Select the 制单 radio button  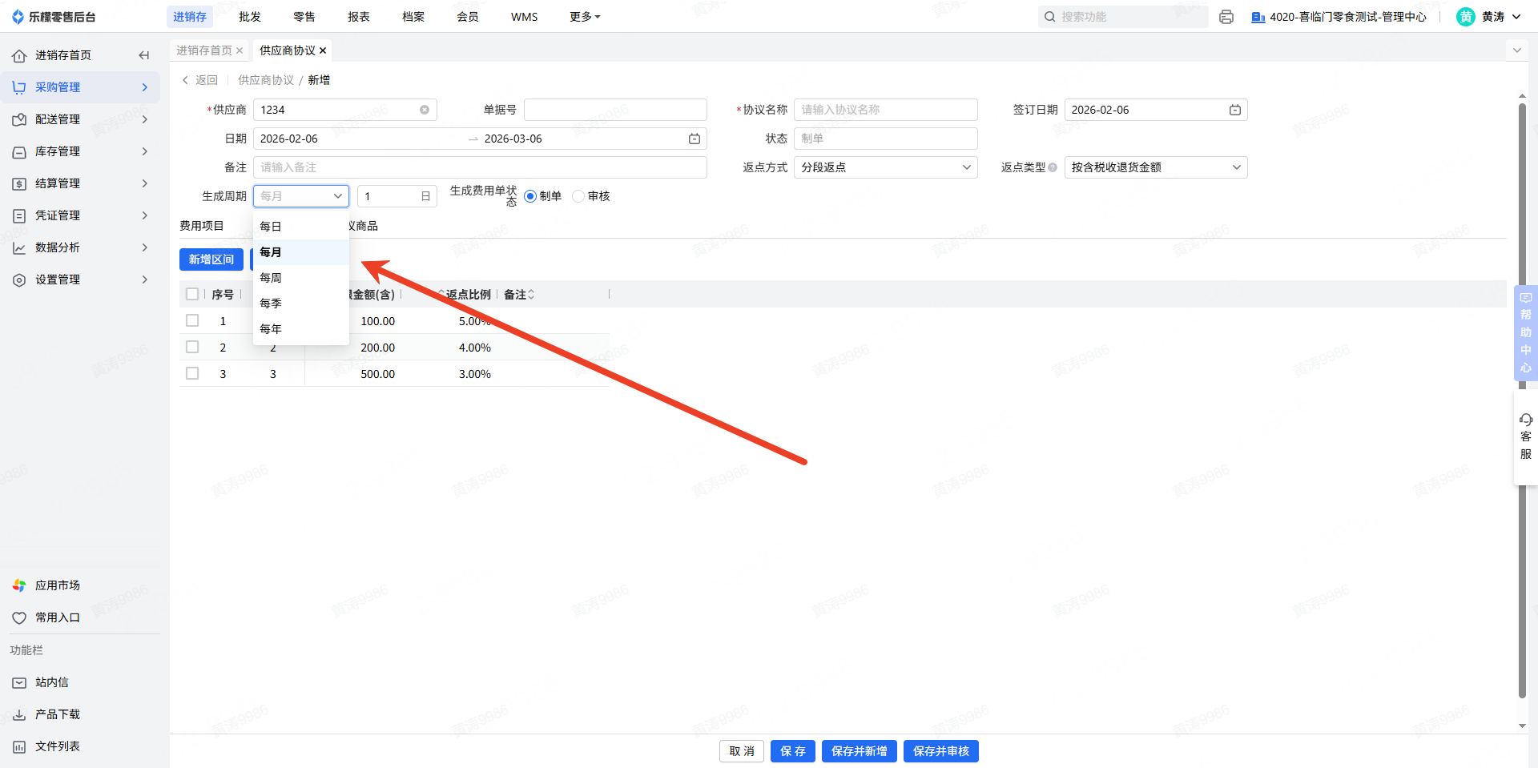pos(530,196)
